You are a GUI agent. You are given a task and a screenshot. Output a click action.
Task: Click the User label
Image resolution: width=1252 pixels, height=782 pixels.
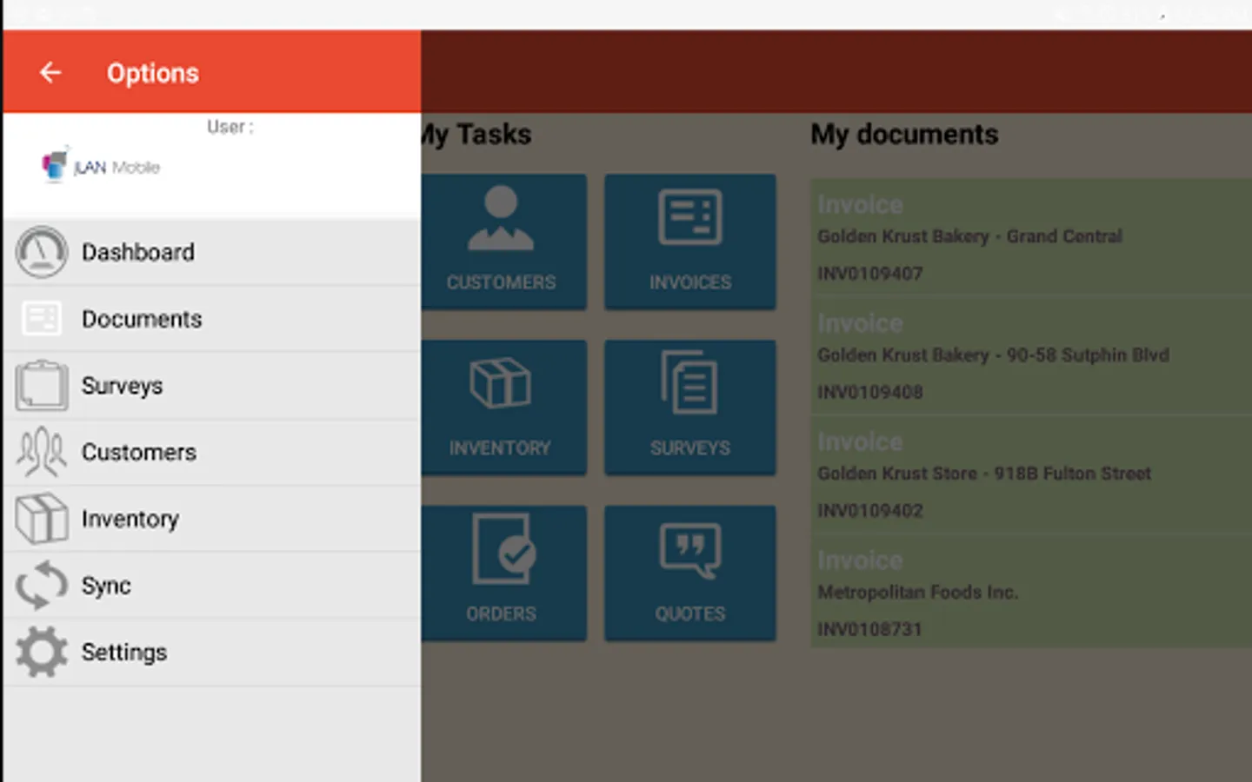tap(230, 127)
